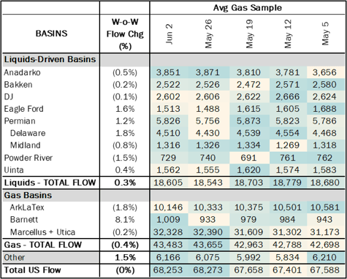347x279 pixels.
Task: Click Eagle Ford May 26 value 1,488
Action: (x=207, y=109)
